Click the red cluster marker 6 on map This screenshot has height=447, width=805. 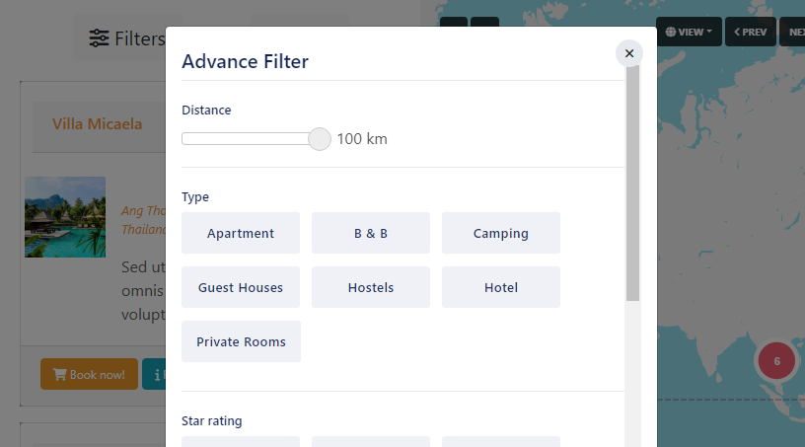776,361
